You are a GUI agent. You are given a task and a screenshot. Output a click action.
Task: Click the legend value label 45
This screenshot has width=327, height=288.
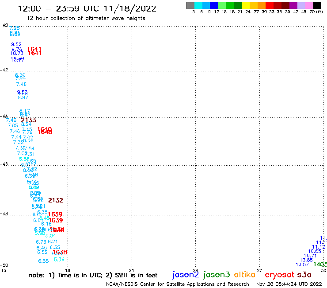(x=304, y=12)
